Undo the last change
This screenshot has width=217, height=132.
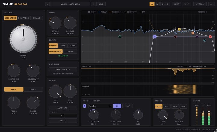click(177, 4)
